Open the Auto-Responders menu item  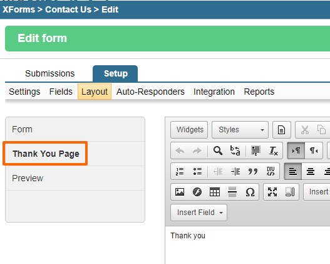tap(150, 92)
